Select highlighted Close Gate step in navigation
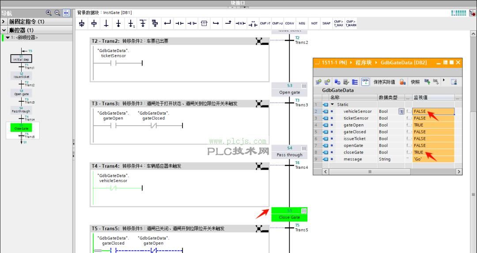This screenshot has width=477, height=253. click(21, 127)
